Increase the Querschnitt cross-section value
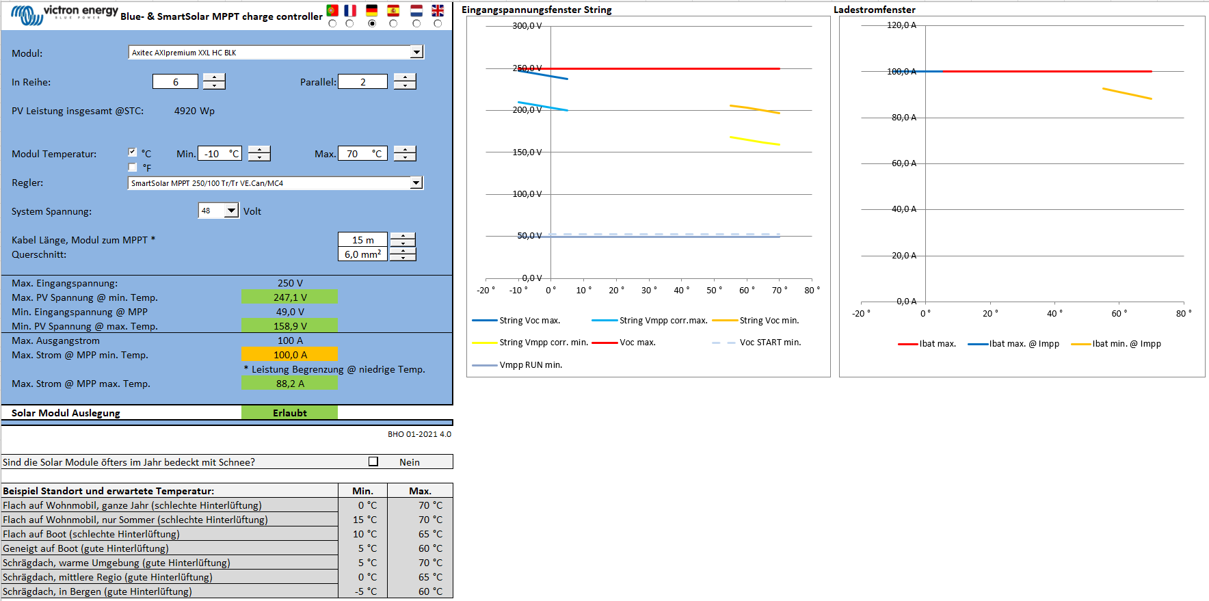The image size is (1209, 601). (403, 250)
